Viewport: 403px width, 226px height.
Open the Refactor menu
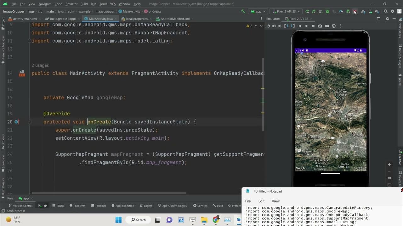click(71, 4)
